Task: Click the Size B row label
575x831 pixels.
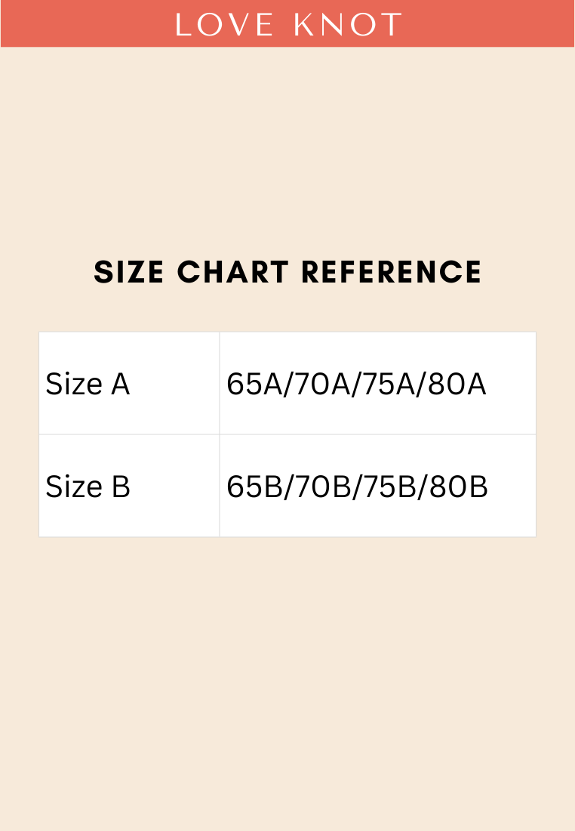Action: point(88,487)
